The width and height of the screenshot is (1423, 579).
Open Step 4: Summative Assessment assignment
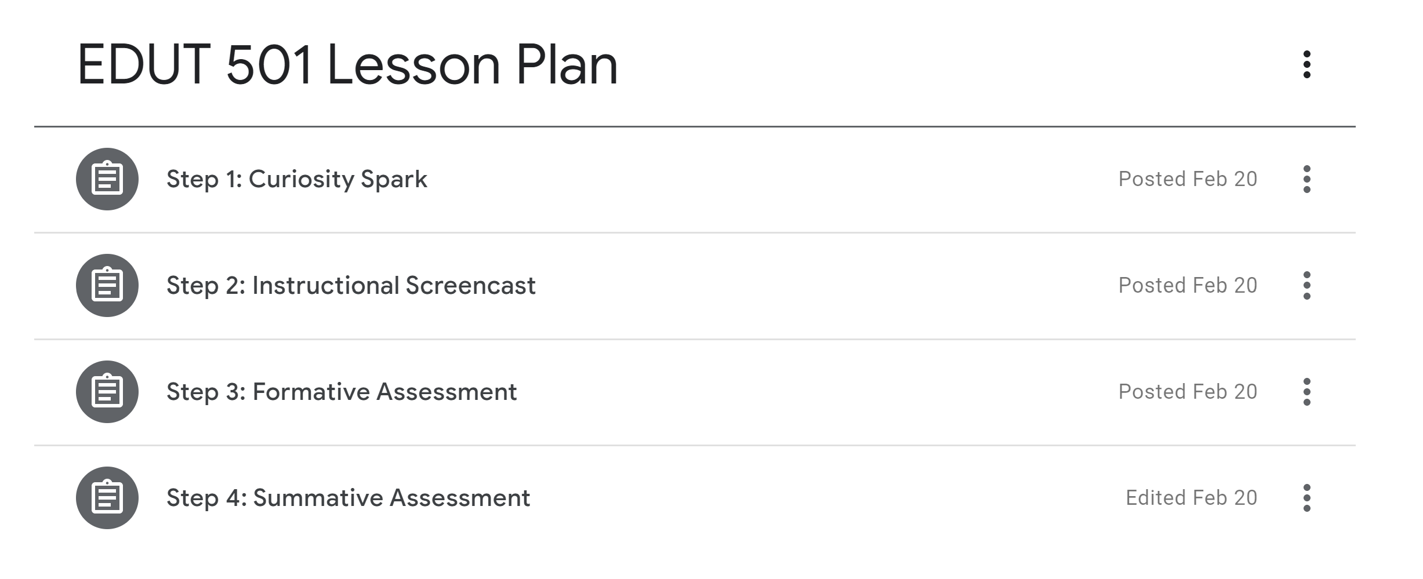coord(348,498)
